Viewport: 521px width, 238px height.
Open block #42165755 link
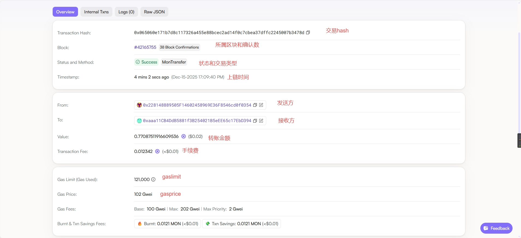coord(145,47)
